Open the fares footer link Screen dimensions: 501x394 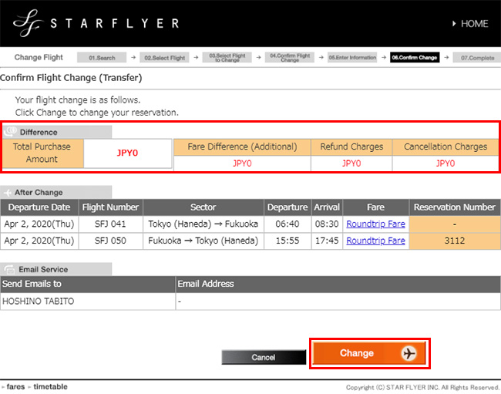point(15,386)
